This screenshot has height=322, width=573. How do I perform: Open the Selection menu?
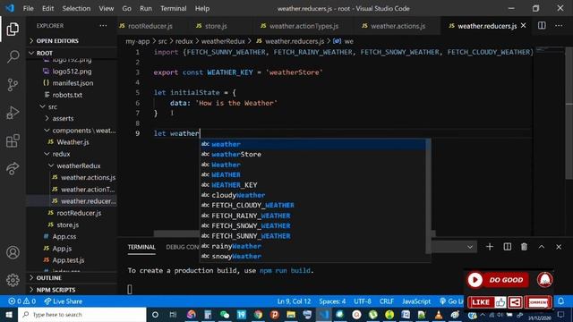click(76, 8)
